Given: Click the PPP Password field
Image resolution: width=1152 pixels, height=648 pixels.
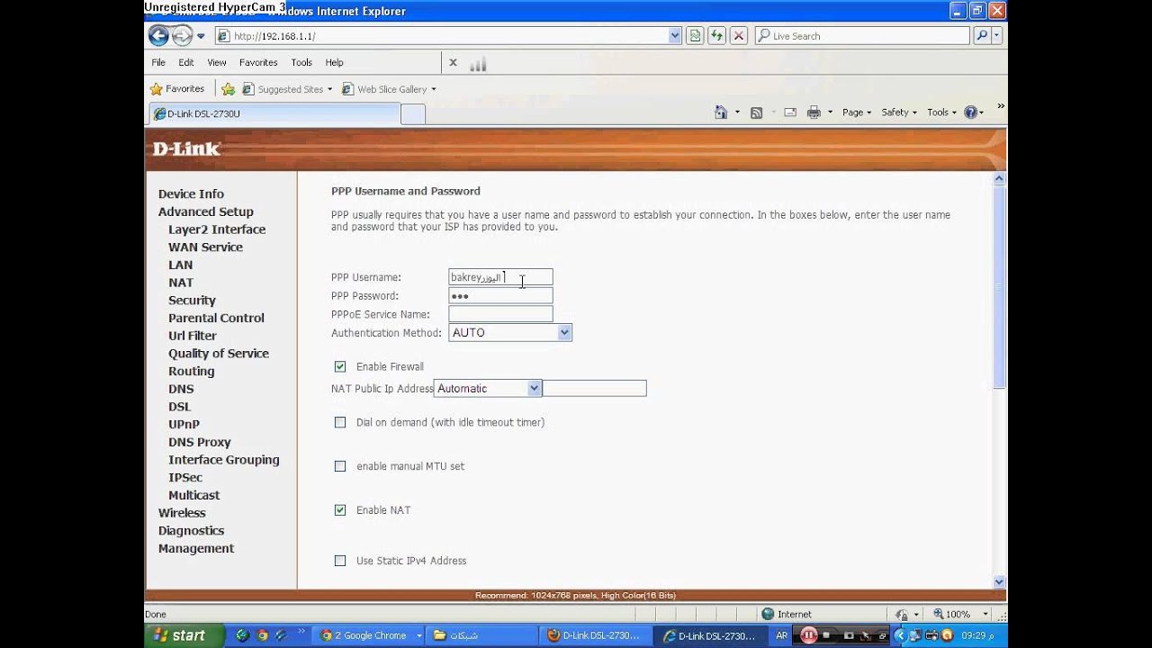Looking at the screenshot, I should [500, 296].
